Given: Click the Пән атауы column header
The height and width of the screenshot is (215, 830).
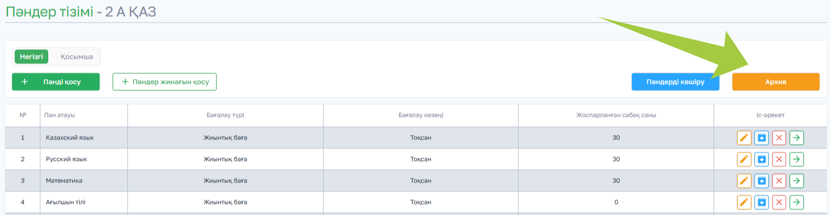Looking at the screenshot, I should pyautogui.click(x=60, y=115).
